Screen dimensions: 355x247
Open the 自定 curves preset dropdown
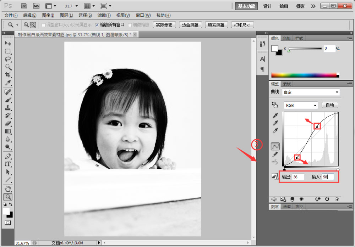pyautogui.click(x=311, y=92)
